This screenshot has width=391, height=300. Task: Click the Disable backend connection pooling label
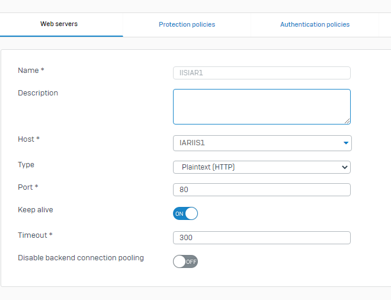click(x=81, y=257)
